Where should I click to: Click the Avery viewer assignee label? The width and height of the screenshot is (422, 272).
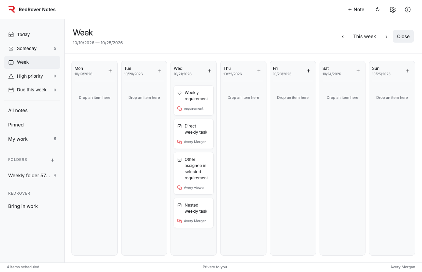pos(194,187)
